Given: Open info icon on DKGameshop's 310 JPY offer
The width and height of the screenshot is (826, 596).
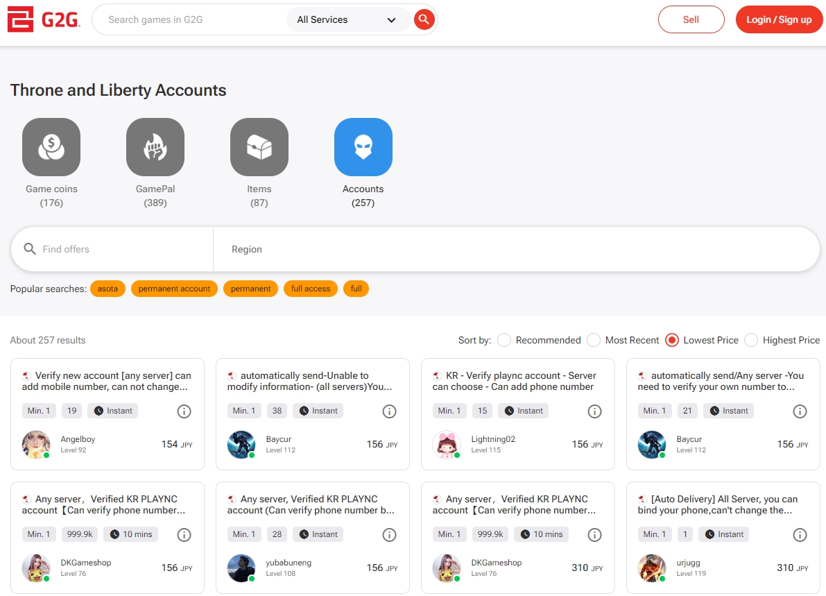Looking at the screenshot, I should click(595, 535).
